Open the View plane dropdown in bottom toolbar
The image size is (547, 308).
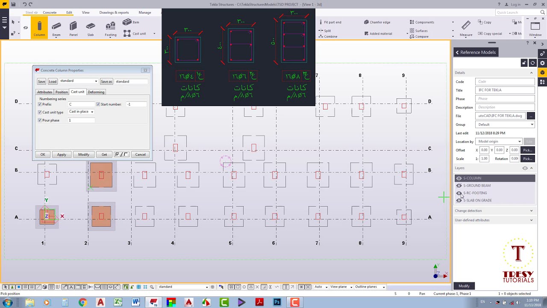coord(341,287)
